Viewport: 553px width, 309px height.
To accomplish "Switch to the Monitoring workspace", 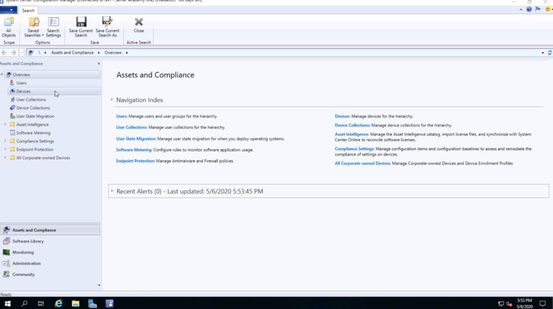I will [23, 252].
